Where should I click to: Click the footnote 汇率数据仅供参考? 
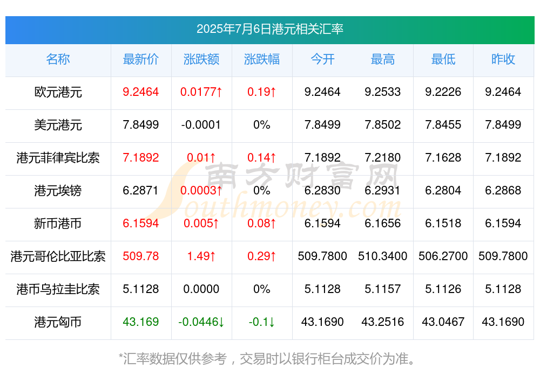pos(175,359)
